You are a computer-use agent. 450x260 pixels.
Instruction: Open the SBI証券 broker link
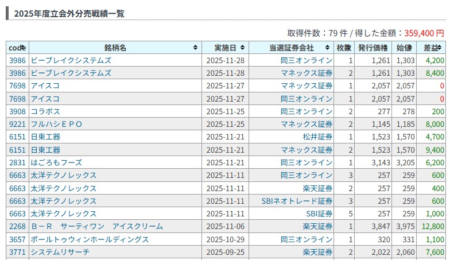319,214
